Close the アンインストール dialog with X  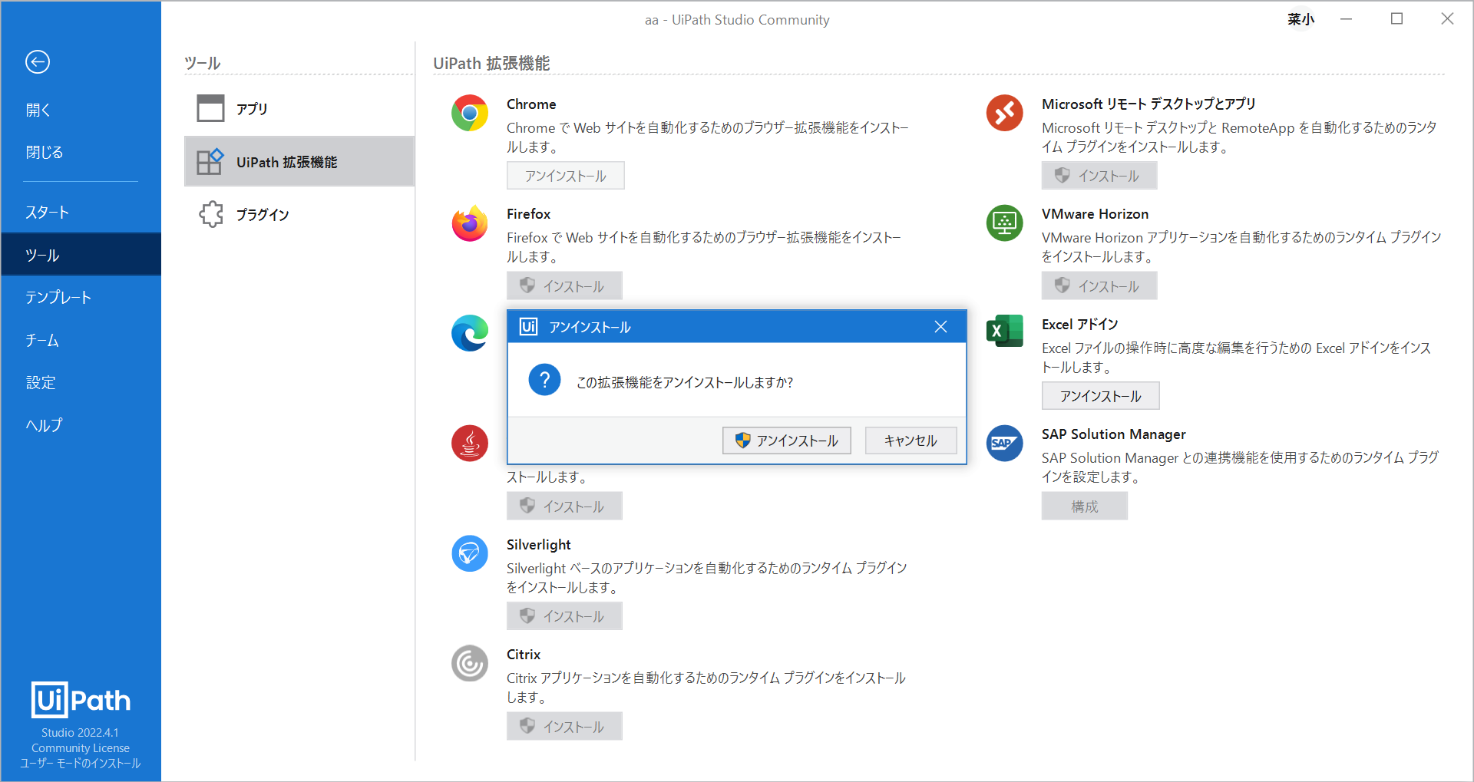click(940, 327)
